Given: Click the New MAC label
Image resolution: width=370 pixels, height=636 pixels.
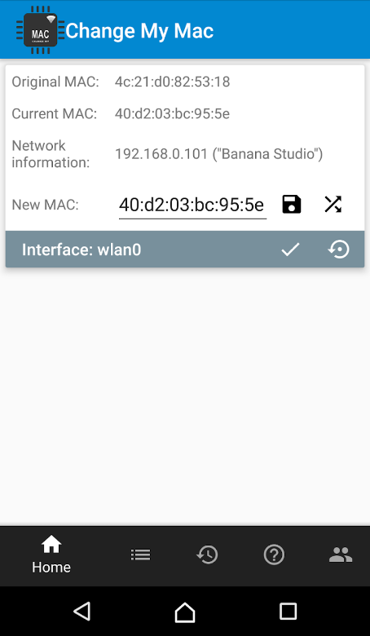Looking at the screenshot, I should [x=45, y=205].
